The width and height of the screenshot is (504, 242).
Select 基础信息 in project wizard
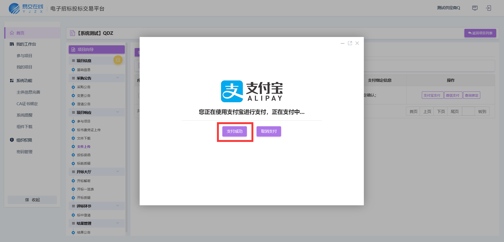coord(84,70)
